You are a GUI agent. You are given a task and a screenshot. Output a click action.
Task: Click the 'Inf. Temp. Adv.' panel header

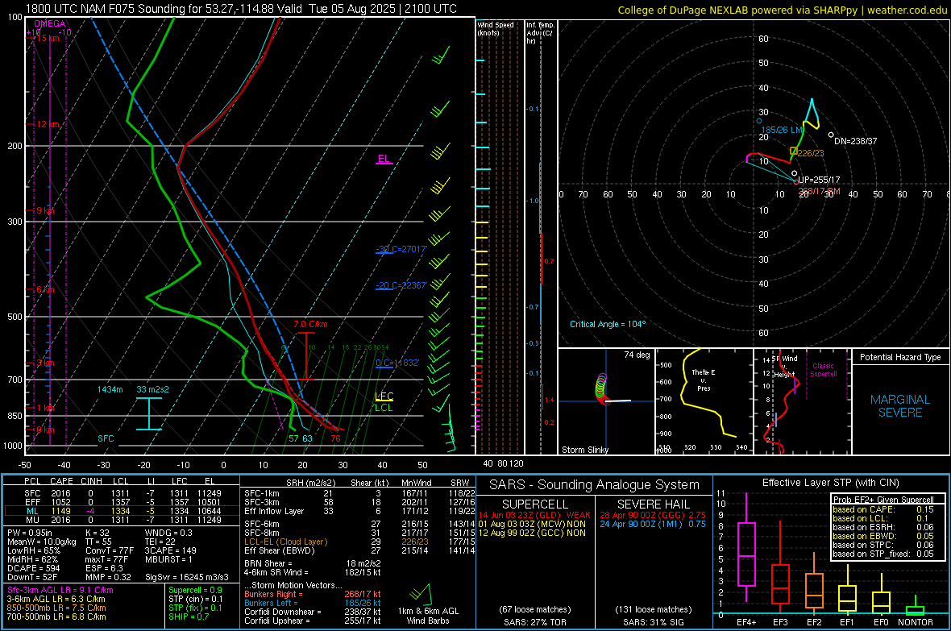540,33
